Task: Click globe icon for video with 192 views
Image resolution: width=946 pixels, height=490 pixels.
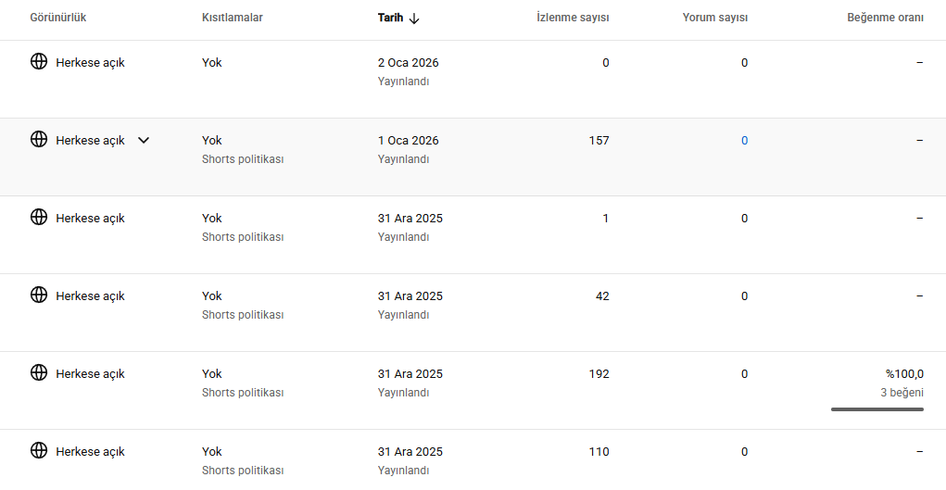Action: coord(39,372)
